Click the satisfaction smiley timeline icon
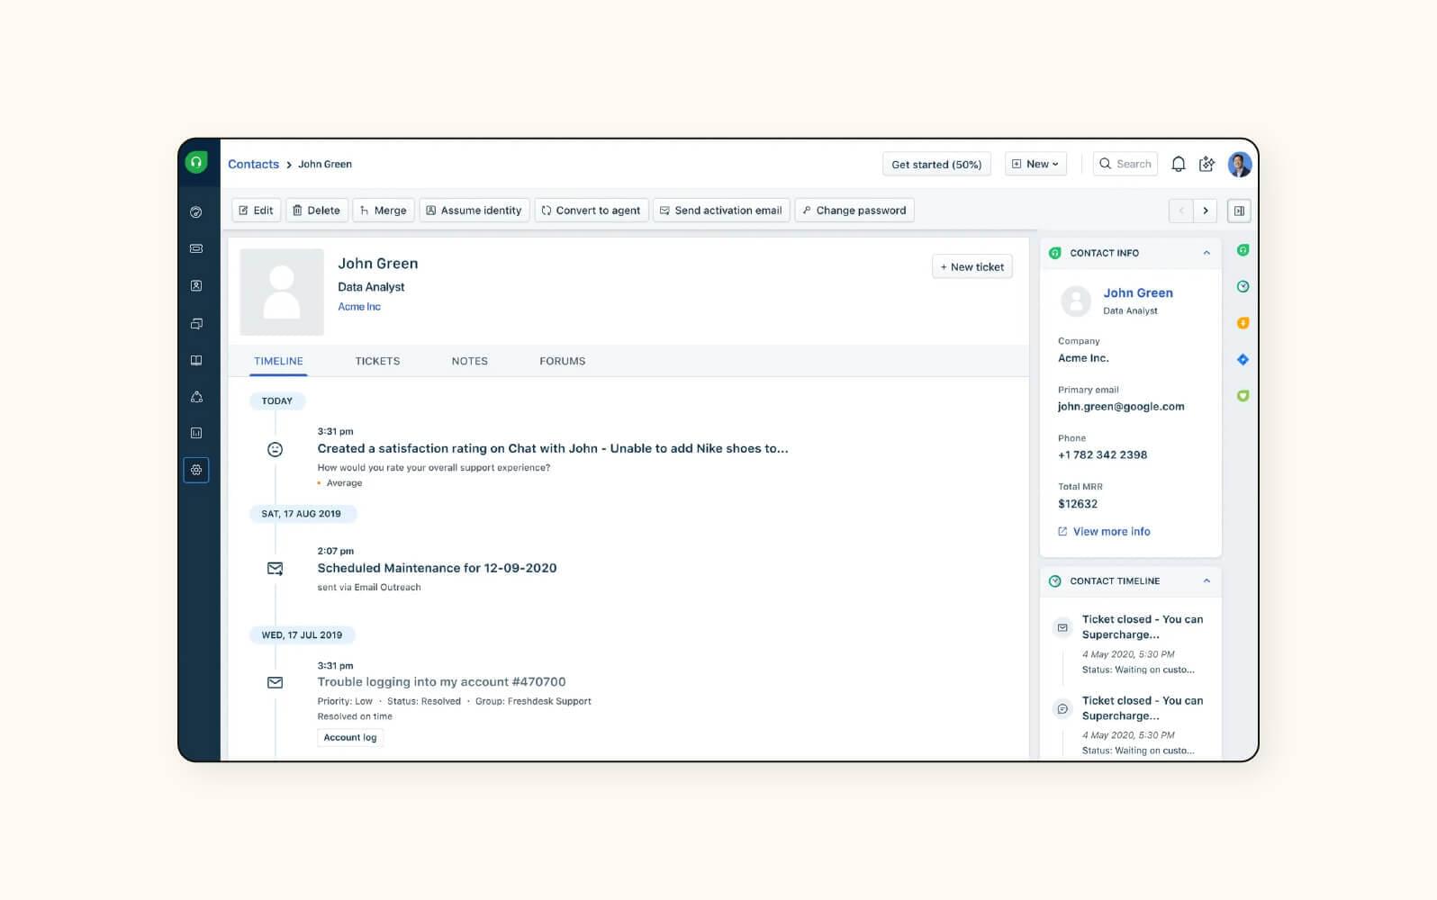 pos(276,449)
